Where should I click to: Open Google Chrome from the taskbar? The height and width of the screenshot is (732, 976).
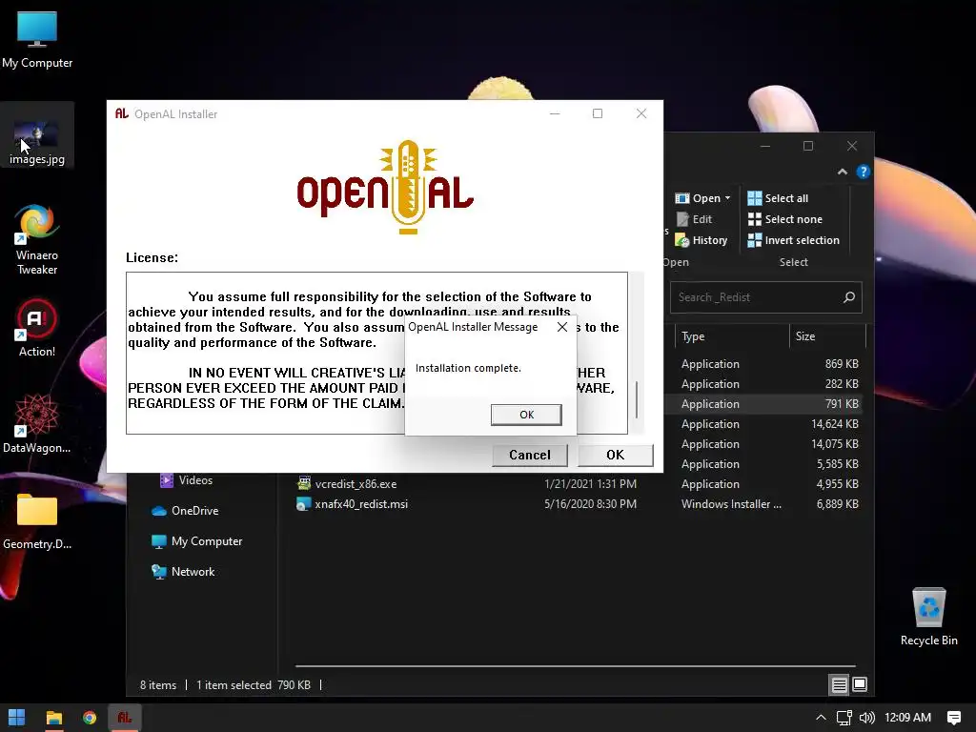(x=90, y=718)
